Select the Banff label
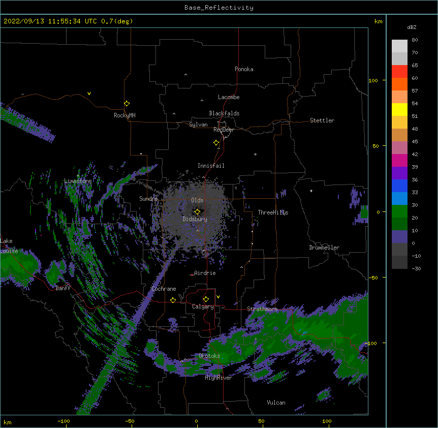This screenshot has height=428, width=438. pos(63,288)
